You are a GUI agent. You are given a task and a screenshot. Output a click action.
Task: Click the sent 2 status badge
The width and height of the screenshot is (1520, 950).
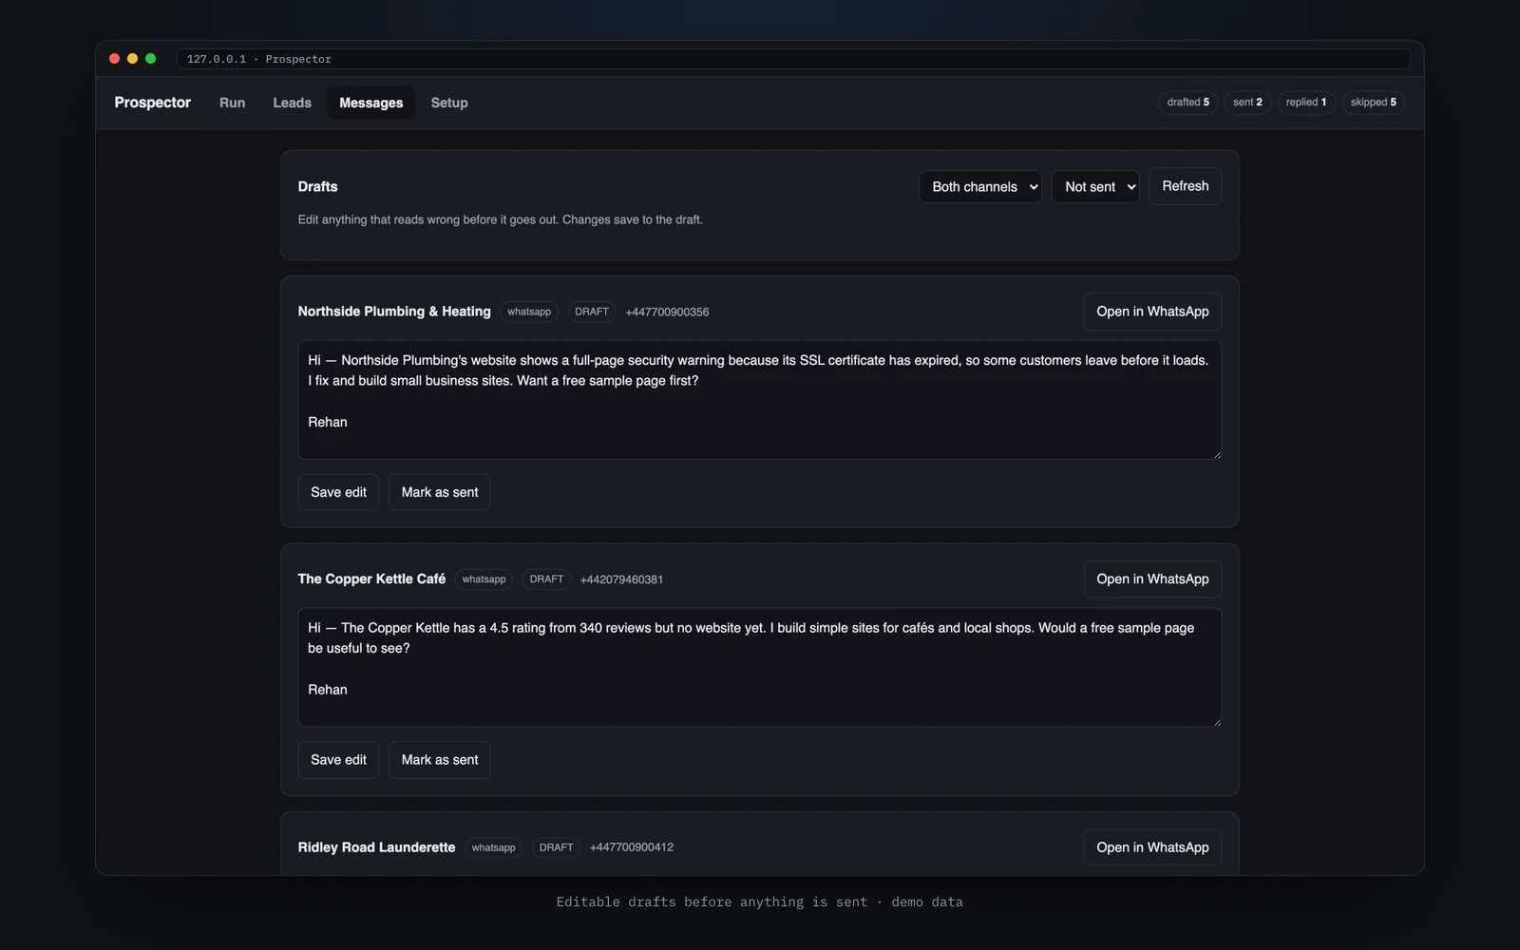(1247, 103)
